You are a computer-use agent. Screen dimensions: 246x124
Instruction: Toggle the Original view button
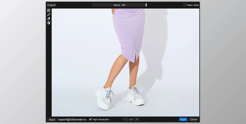coord(51,5)
